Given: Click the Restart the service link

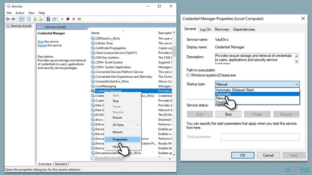Looking at the screenshot, I should pyautogui.click(x=42, y=45).
